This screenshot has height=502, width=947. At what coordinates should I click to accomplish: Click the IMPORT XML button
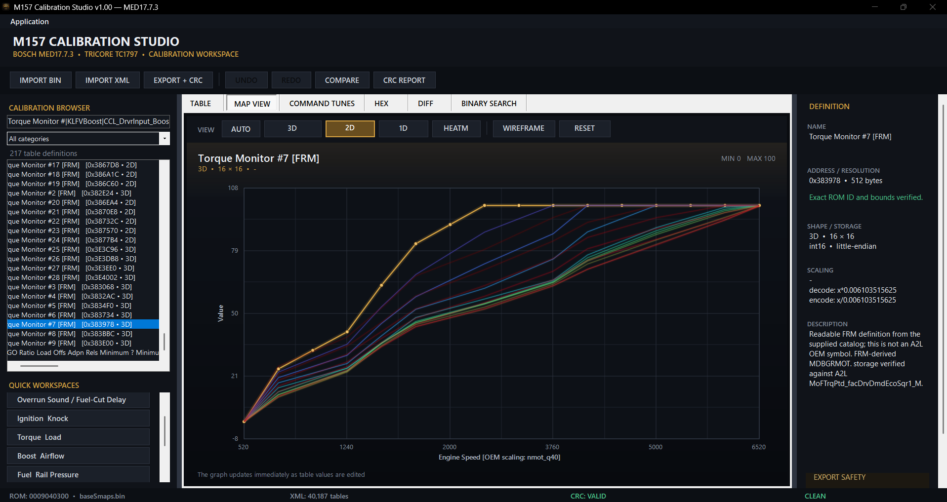[x=107, y=80]
